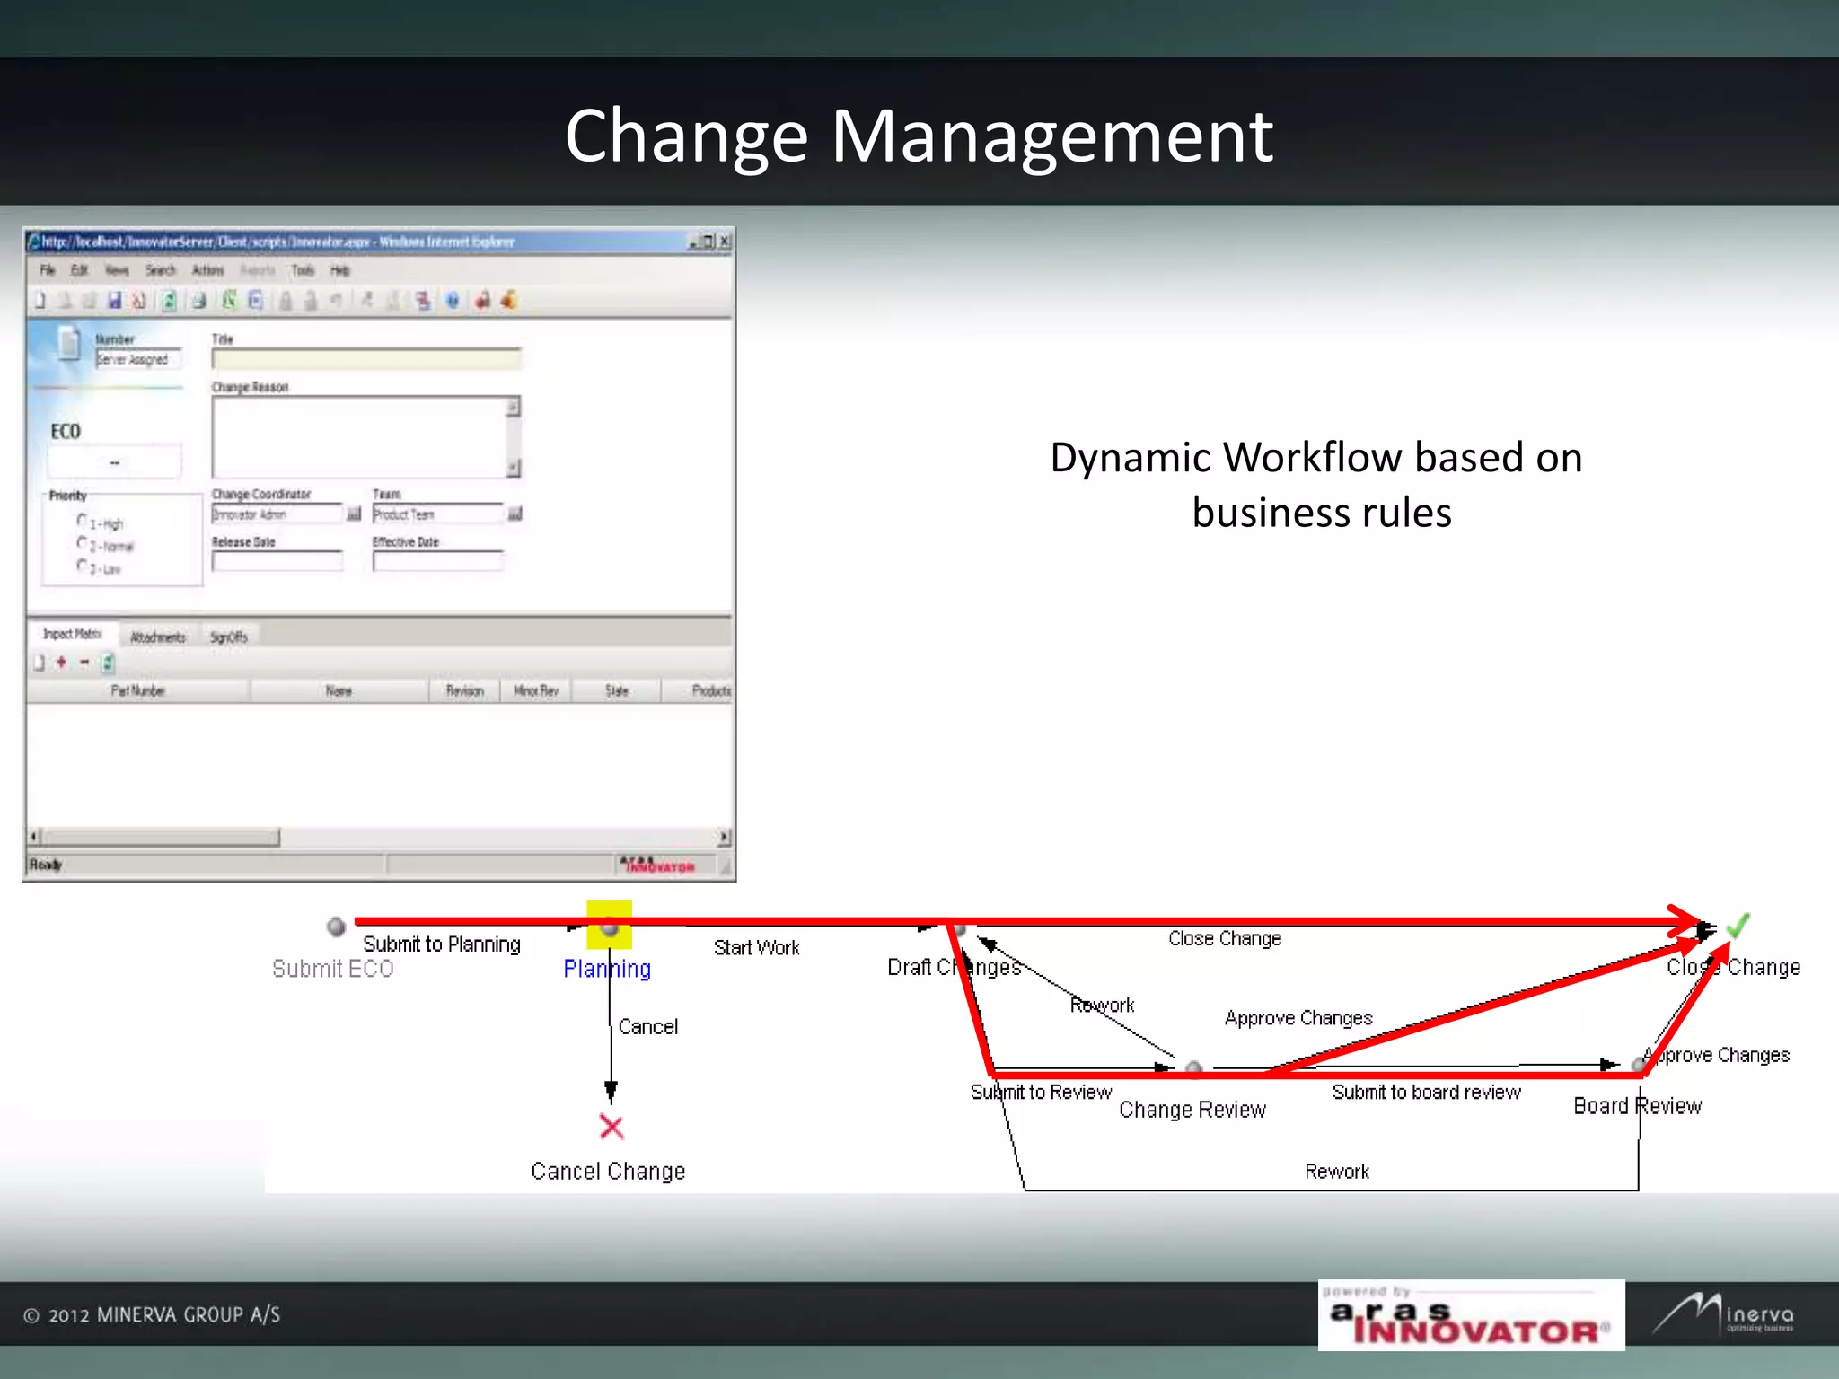The width and height of the screenshot is (1839, 1379).
Task: Open the Change Coordinator lookup icon
Action: [x=354, y=514]
